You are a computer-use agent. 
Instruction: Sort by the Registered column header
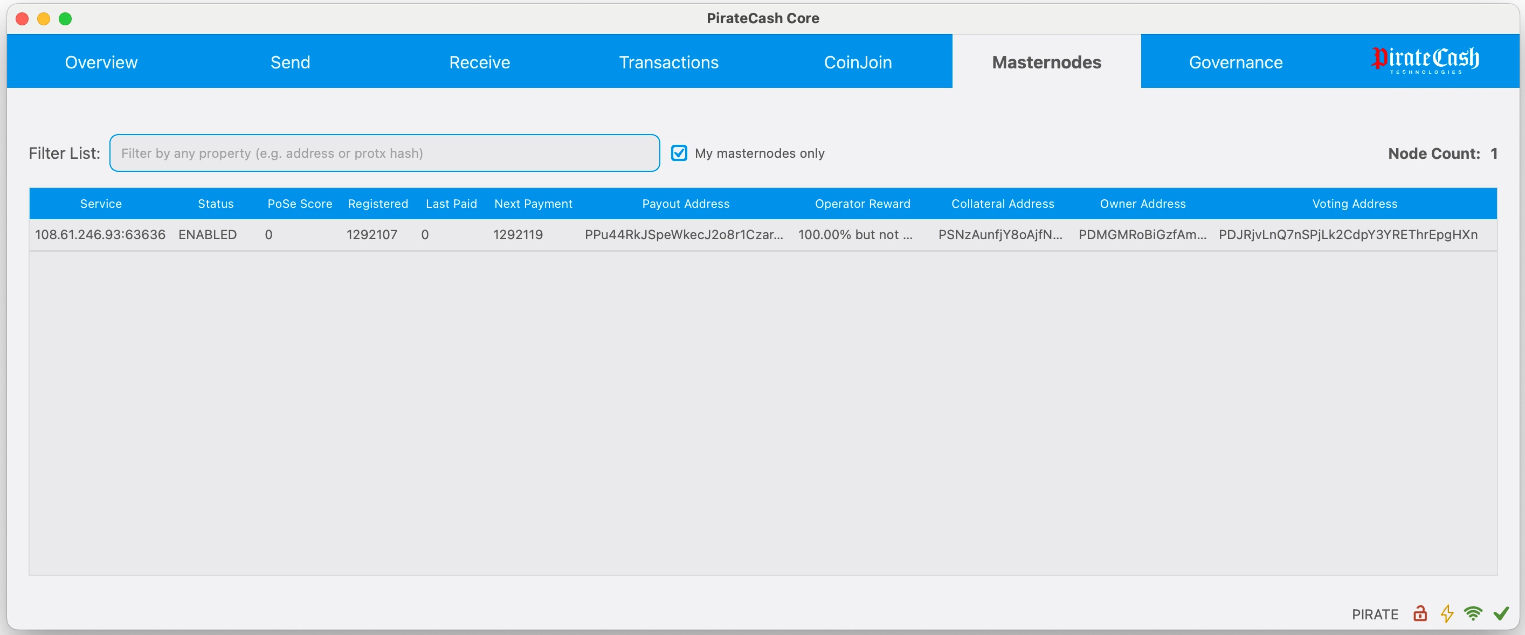click(x=378, y=204)
